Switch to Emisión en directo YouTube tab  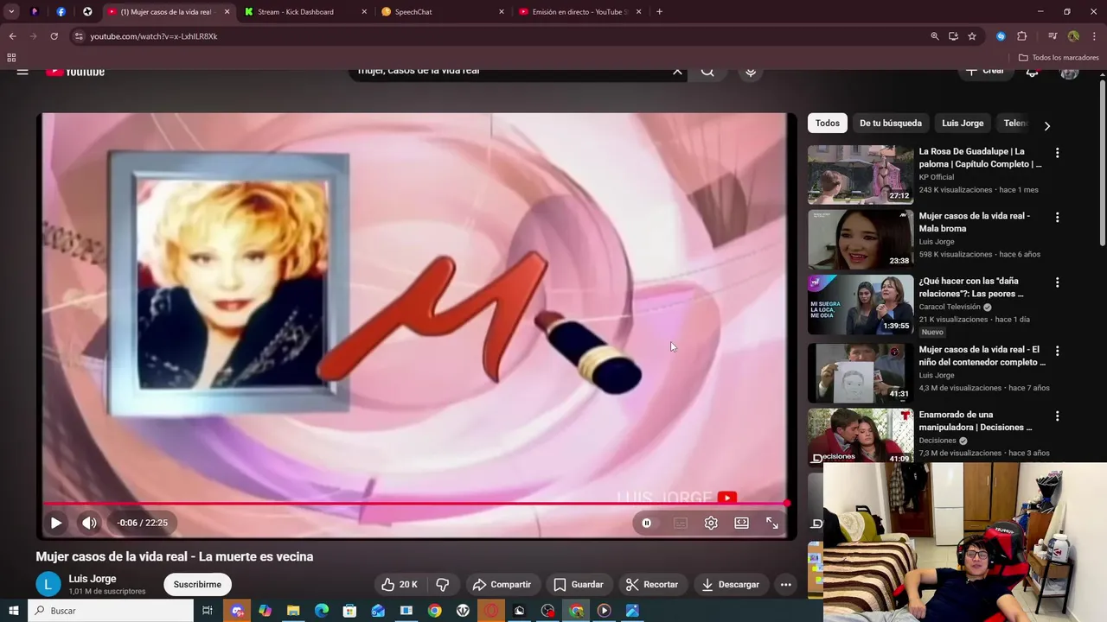(579, 12)
